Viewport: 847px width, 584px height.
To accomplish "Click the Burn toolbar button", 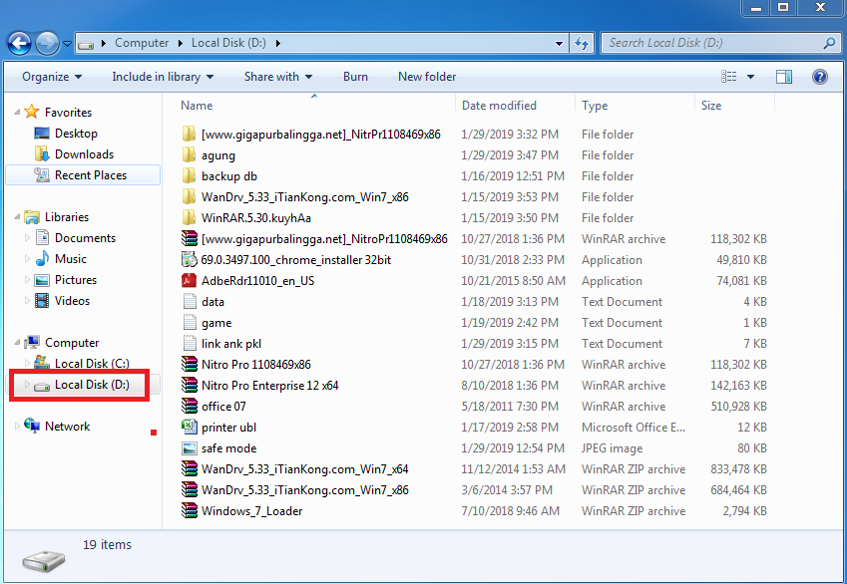I will (355, 77).
